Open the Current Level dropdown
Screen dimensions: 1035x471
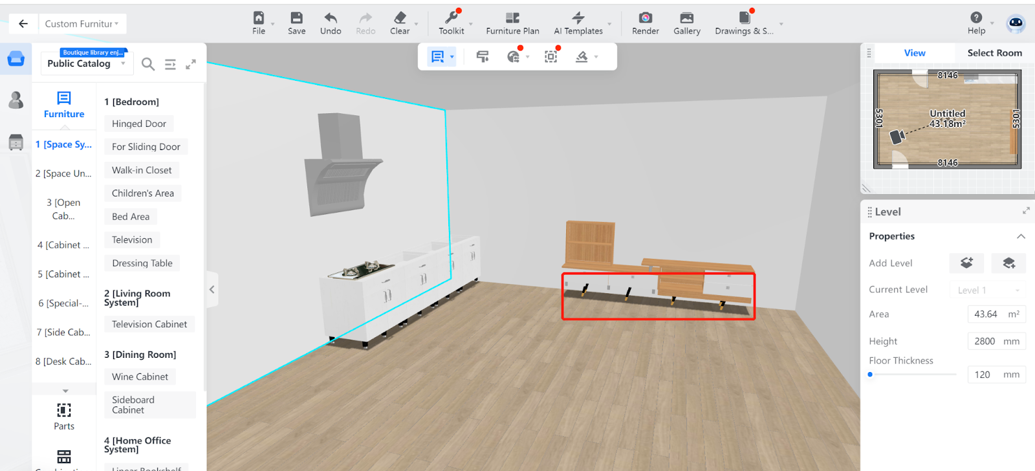click(x=987, y=290)
